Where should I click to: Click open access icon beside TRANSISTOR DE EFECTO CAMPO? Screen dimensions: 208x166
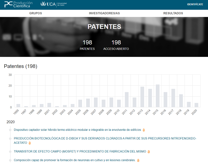point(149,152)
